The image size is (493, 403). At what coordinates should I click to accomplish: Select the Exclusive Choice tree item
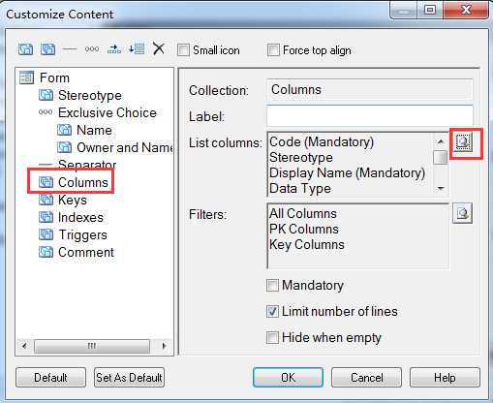point(108,112)
